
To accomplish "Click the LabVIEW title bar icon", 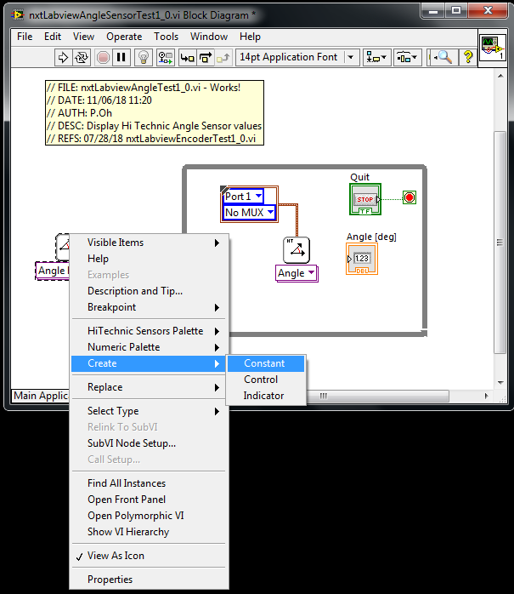I will click(17, 15).
